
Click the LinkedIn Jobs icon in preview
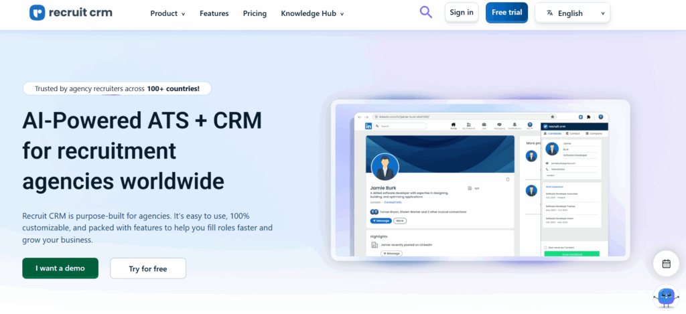[x=484, y=125]
